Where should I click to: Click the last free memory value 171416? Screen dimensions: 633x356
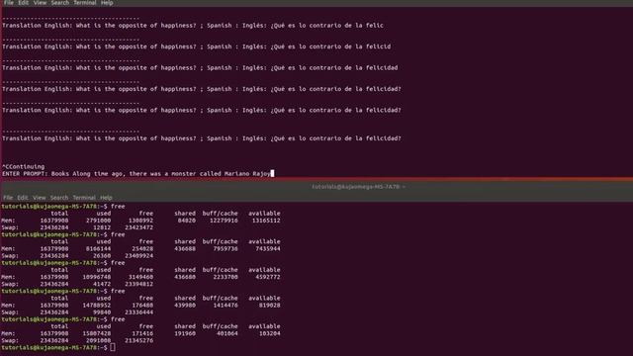pos(142,333)
